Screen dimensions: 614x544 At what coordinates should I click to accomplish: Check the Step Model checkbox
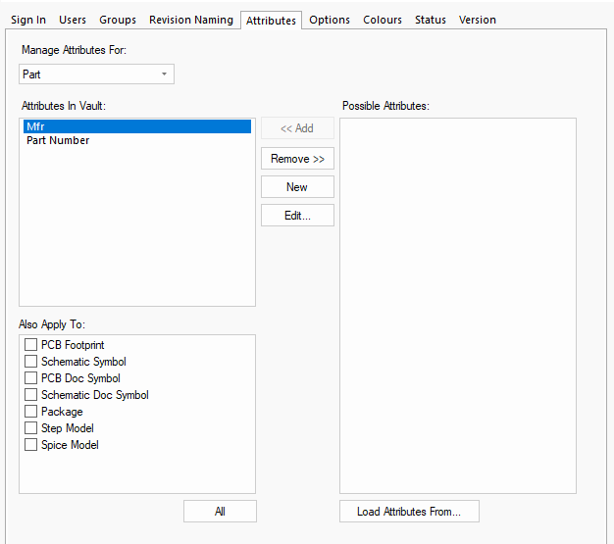point(31,428)
